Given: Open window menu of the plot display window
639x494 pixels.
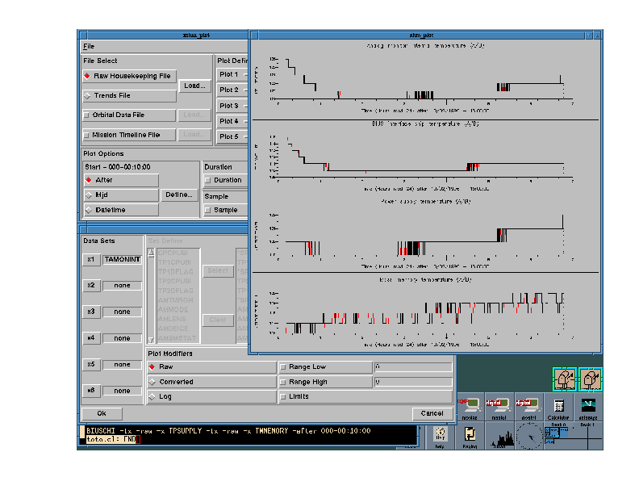Looking at the screenshot, I should (x=255, y=36).
